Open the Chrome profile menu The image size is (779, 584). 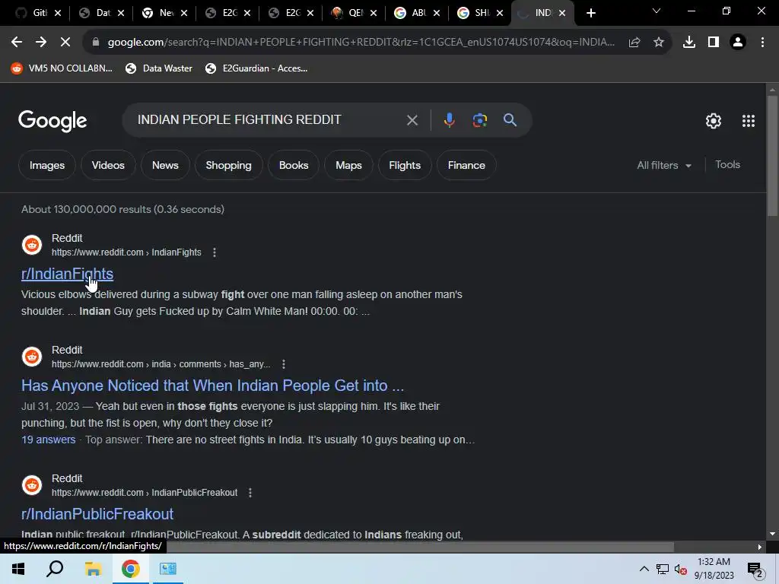[738, 43]
